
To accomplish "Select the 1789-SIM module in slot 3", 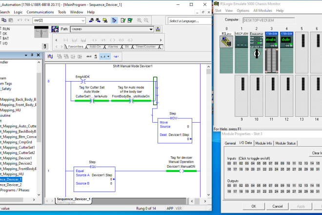I will pos(271,53).
